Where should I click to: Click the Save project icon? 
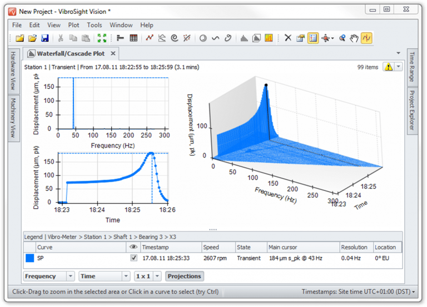(x=45, y=38)
